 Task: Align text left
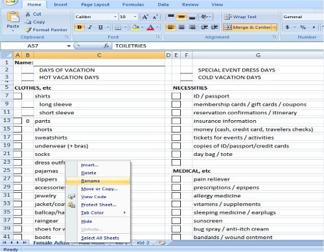pos(171,27)
